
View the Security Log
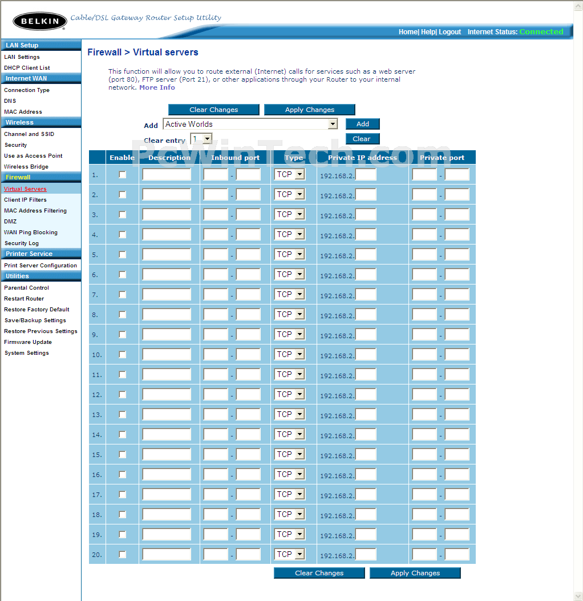22,243
